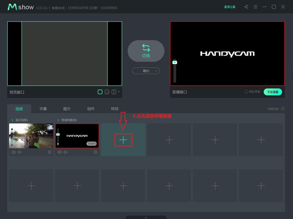Mute speaker icon under 演示视频1 thumbnail
The height and width of the screenshot is (219, 293).
[x=14, y=152]
